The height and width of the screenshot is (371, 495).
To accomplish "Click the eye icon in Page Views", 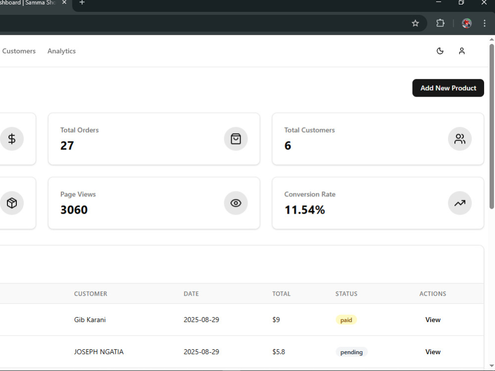I will 236,203.
